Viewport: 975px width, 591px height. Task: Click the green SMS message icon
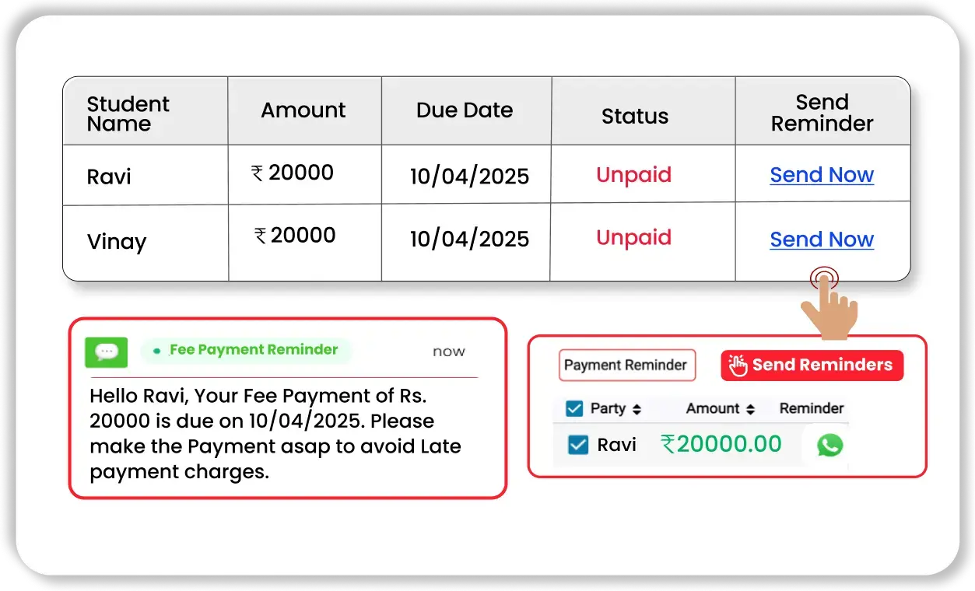[x=106, y=352]
